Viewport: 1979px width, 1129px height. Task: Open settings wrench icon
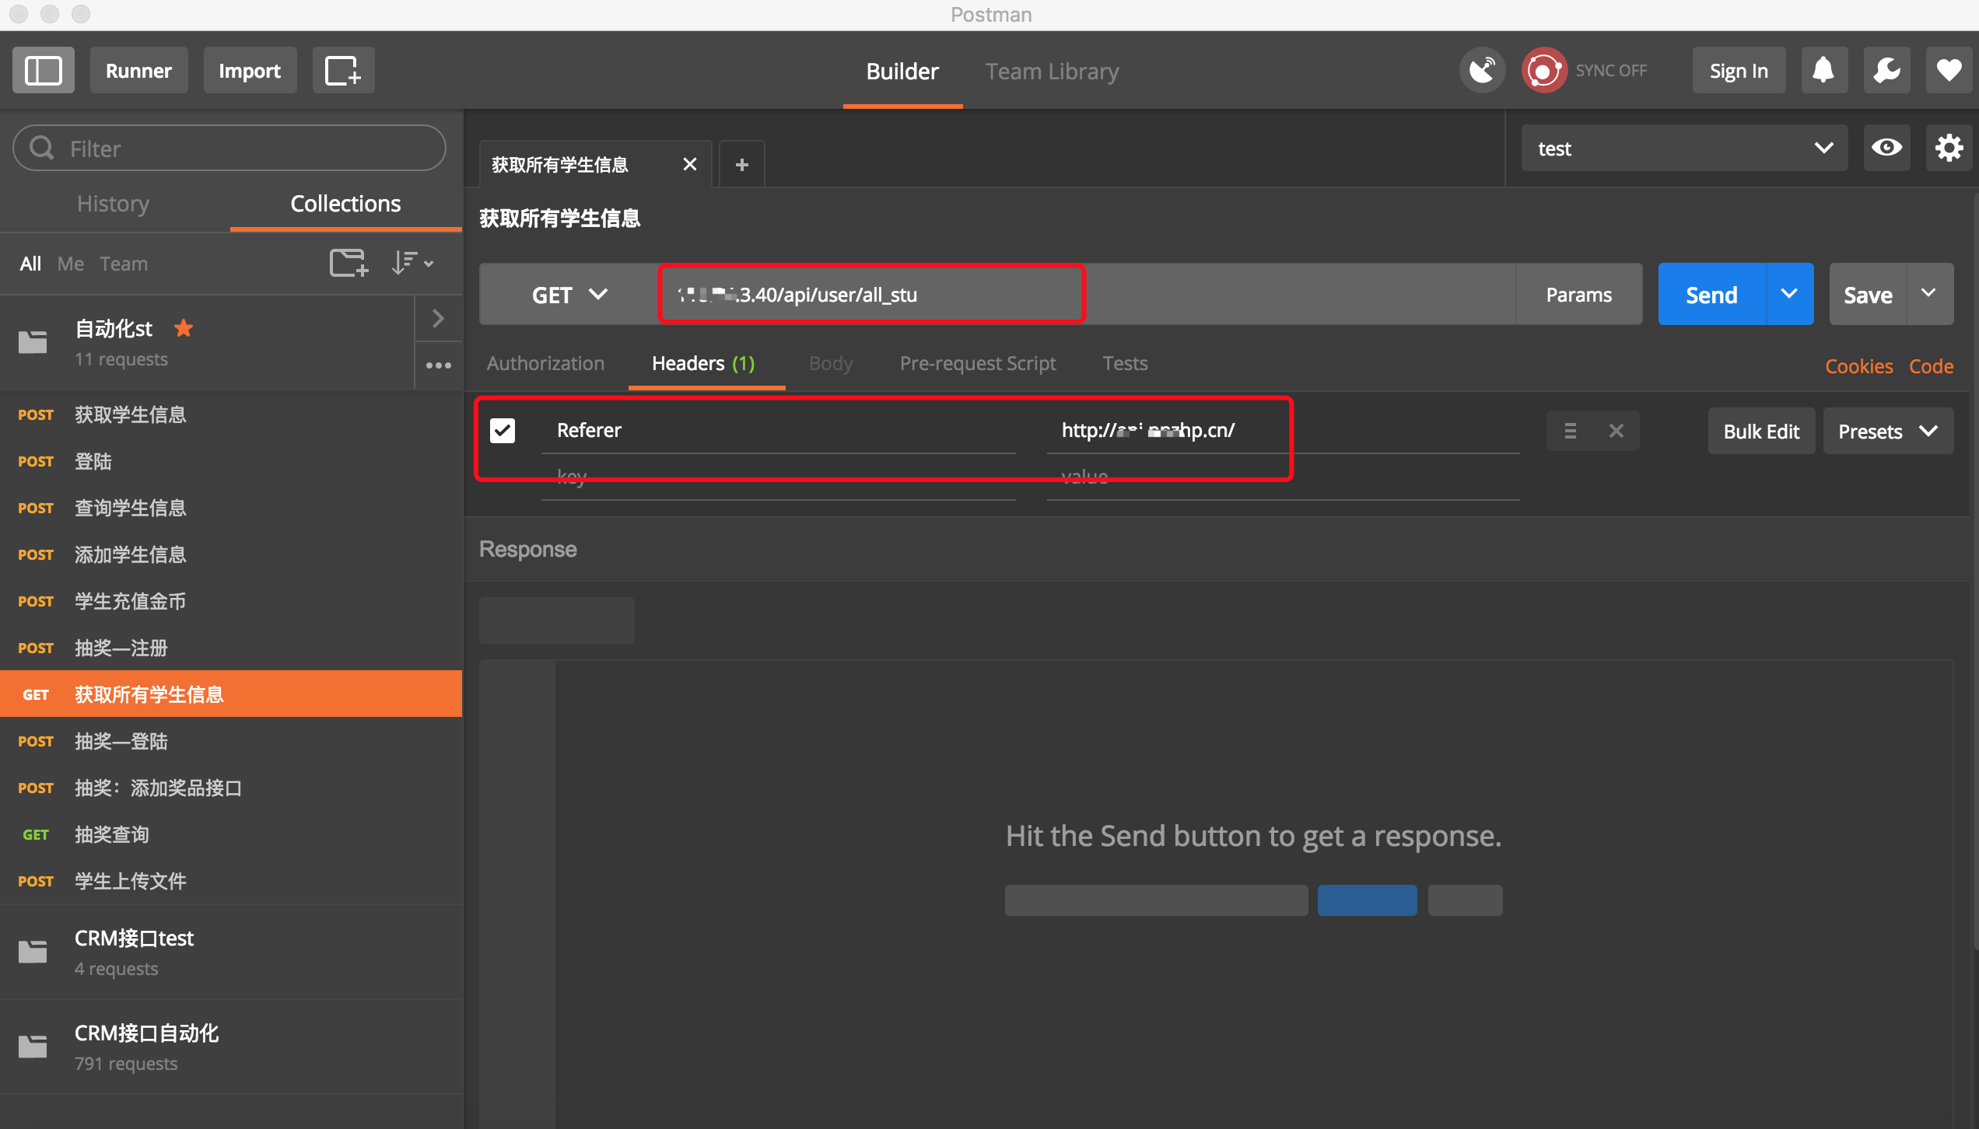pyautogui.click(x=1886, y=71)
